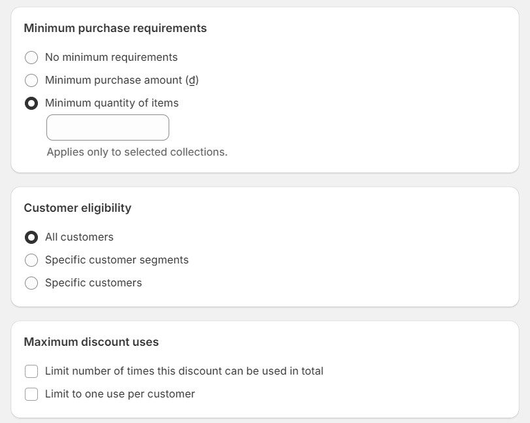Viewport: 530px width, 423px height.
Task: Enable the total discount usage limit checkbox
Action: click(31, 371)
